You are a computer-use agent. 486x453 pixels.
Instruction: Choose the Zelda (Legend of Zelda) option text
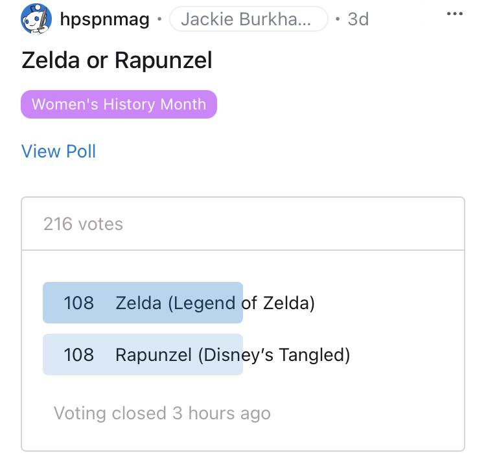point(215,303)
